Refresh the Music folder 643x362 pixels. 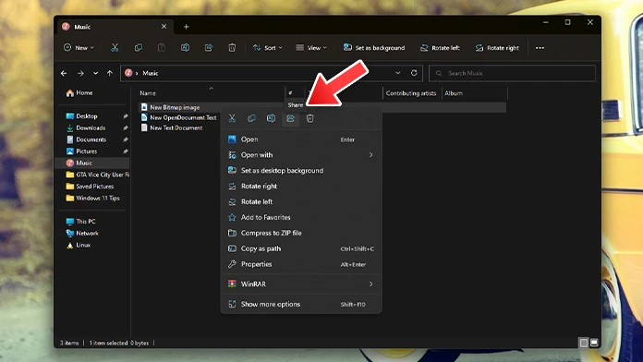(414, 73)
